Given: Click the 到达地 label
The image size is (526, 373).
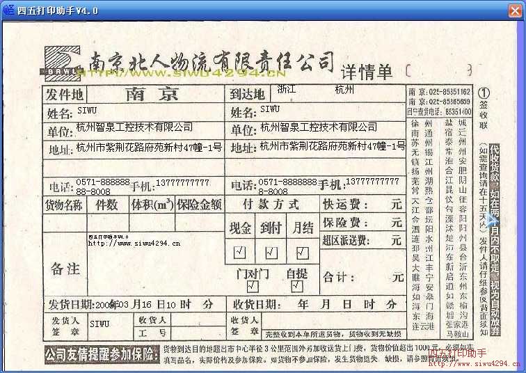Looking at the screenshot, I should coord(247,95).
